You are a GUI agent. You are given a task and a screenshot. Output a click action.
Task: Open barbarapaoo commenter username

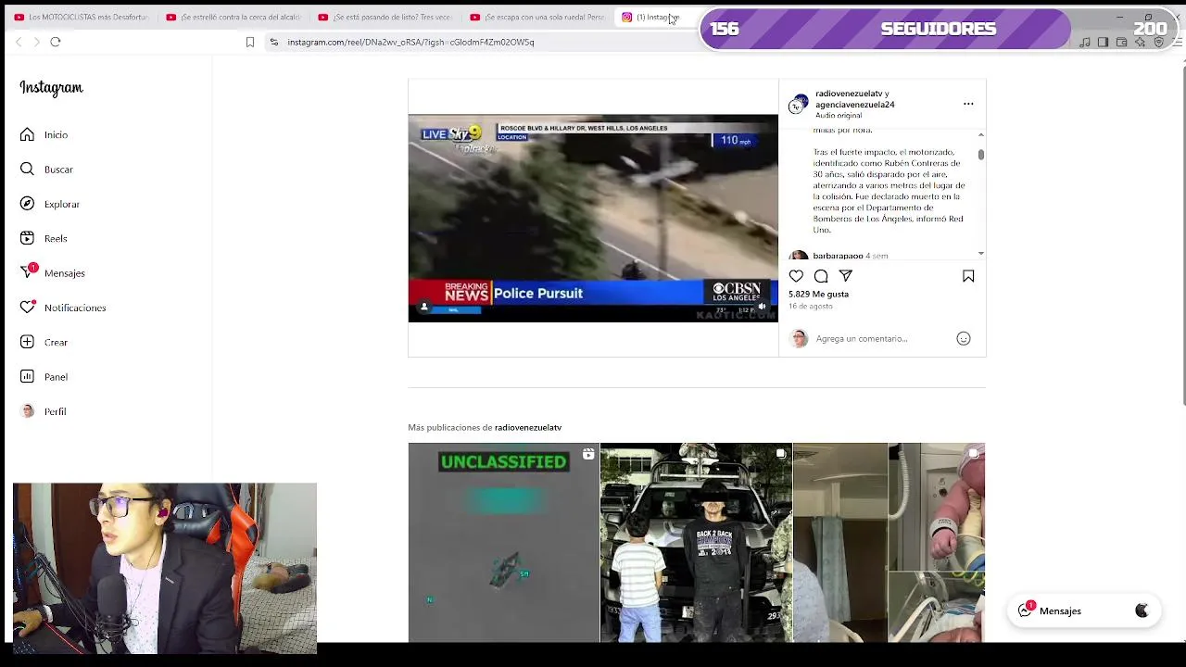(x=838, y=256)
